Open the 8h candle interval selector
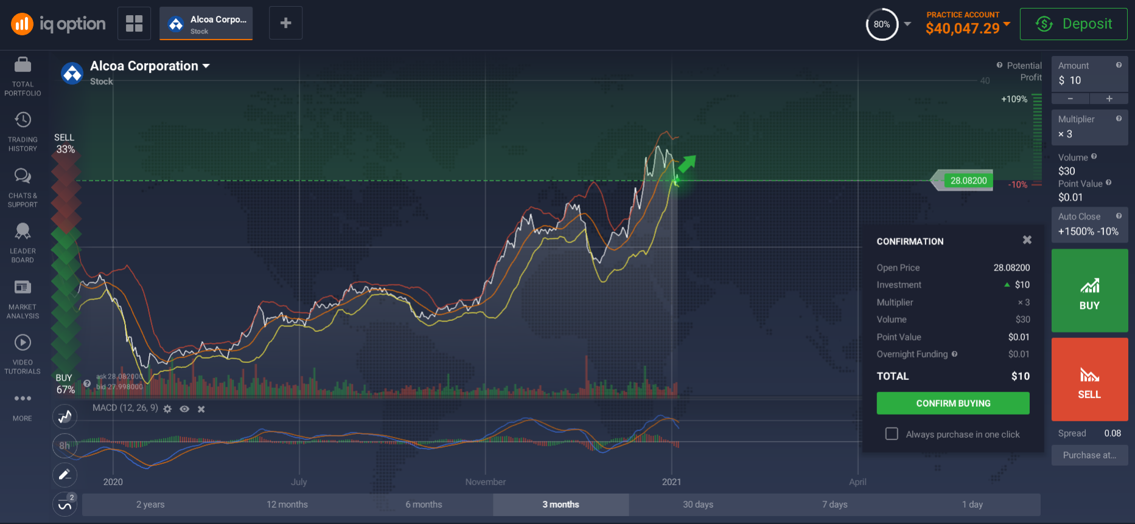Viewport: 1135px width, 524px height. point(65,446)
